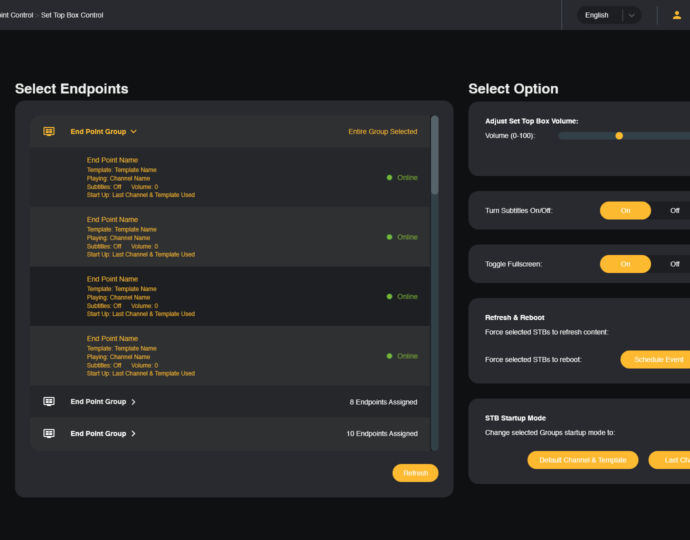This screenshot has height=540, width=690.
Task: Click the fourth endpoint's green Online status dot
Action: pos(389,356)
